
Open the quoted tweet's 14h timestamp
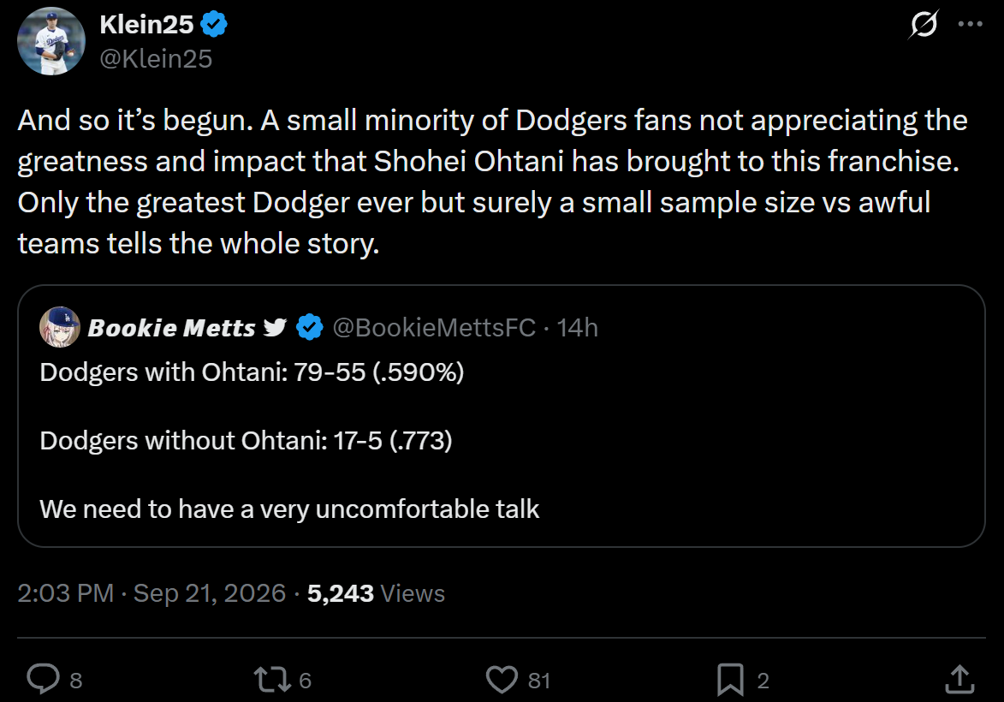click(577, 328)
